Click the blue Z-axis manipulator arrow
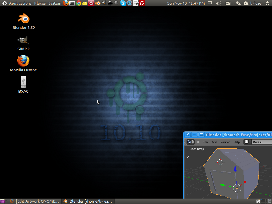This screenshot has height=204, width=272. (236, 168)
